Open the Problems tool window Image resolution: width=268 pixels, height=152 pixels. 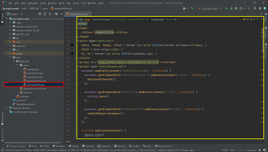pos(59,146)
